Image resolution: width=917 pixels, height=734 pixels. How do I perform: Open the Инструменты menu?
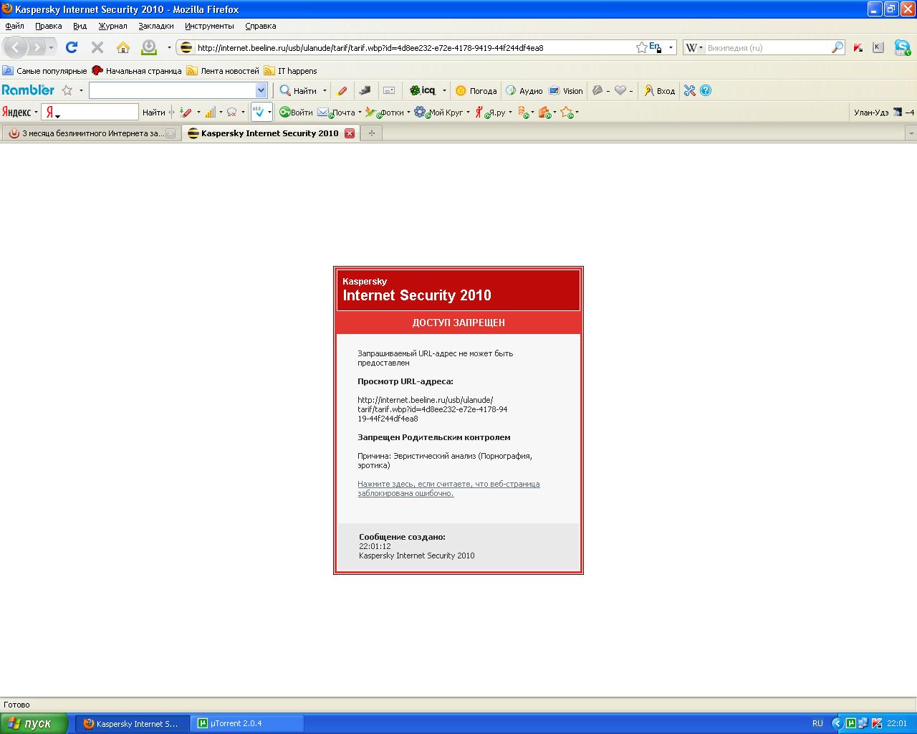pos(209,26)
